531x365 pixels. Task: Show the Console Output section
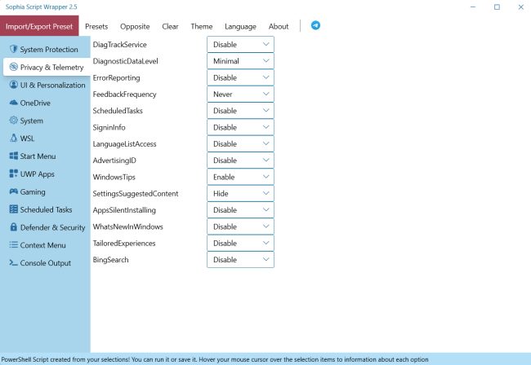[x=46, y=263]
